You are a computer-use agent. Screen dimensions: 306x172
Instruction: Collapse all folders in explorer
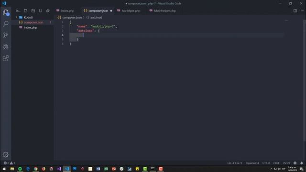point(48,11)
